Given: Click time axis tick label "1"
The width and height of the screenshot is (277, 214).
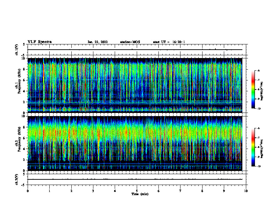Looking at the screenshot, I should 49,191.
